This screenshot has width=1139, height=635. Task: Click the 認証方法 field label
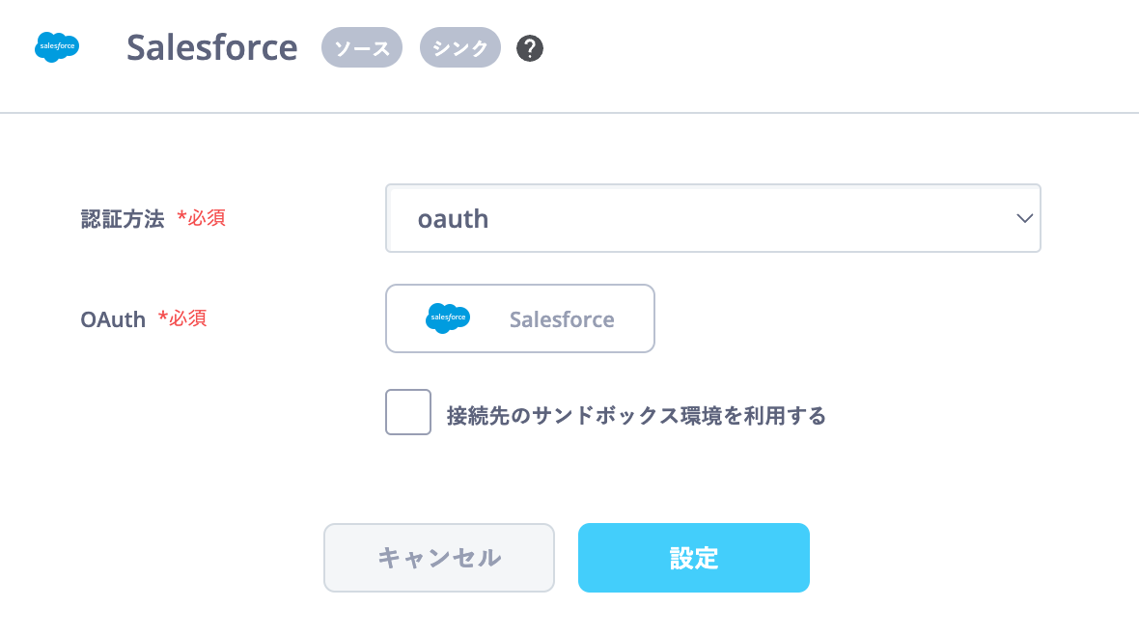pyautogui.click(x=122, y=219)
